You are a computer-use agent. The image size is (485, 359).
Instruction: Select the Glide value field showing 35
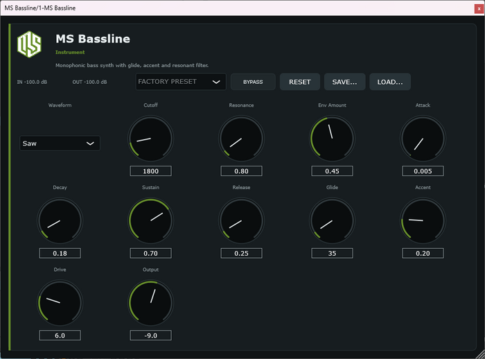pos(332,253)
